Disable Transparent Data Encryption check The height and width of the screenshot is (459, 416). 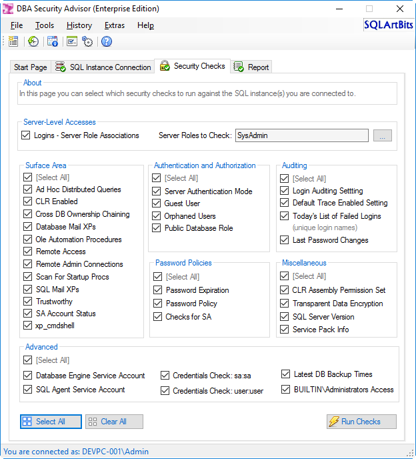coord(285,304)
